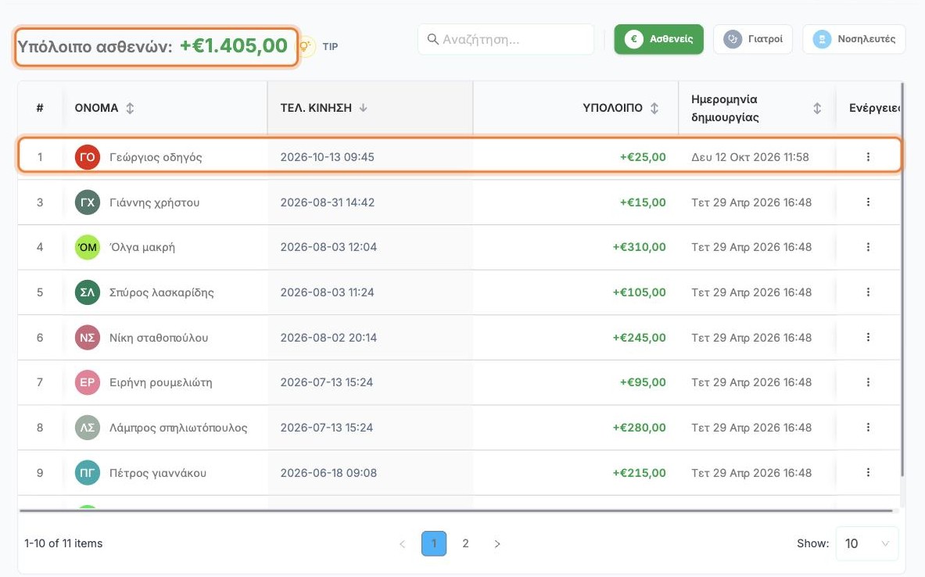This screenshot has height=577, width=925.
Task: Click the lightbulb TIP icon
Action: pyautogui.click(x=305, y=46)
